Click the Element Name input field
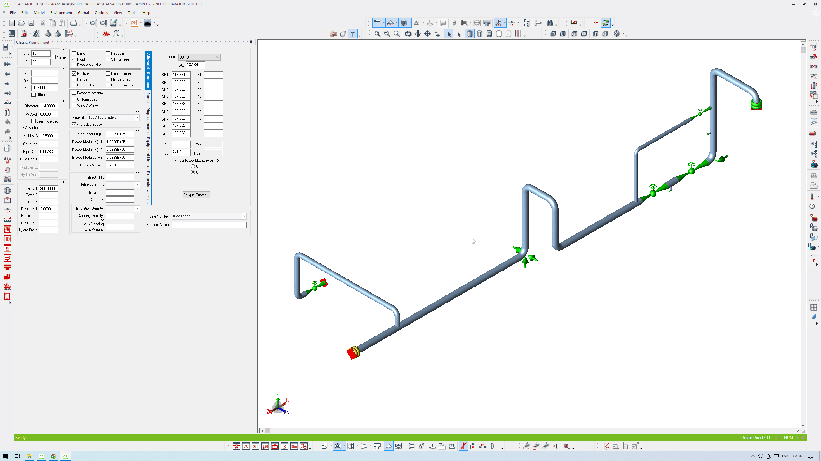This screenshot has height=461, width=821. pos(209,225)
